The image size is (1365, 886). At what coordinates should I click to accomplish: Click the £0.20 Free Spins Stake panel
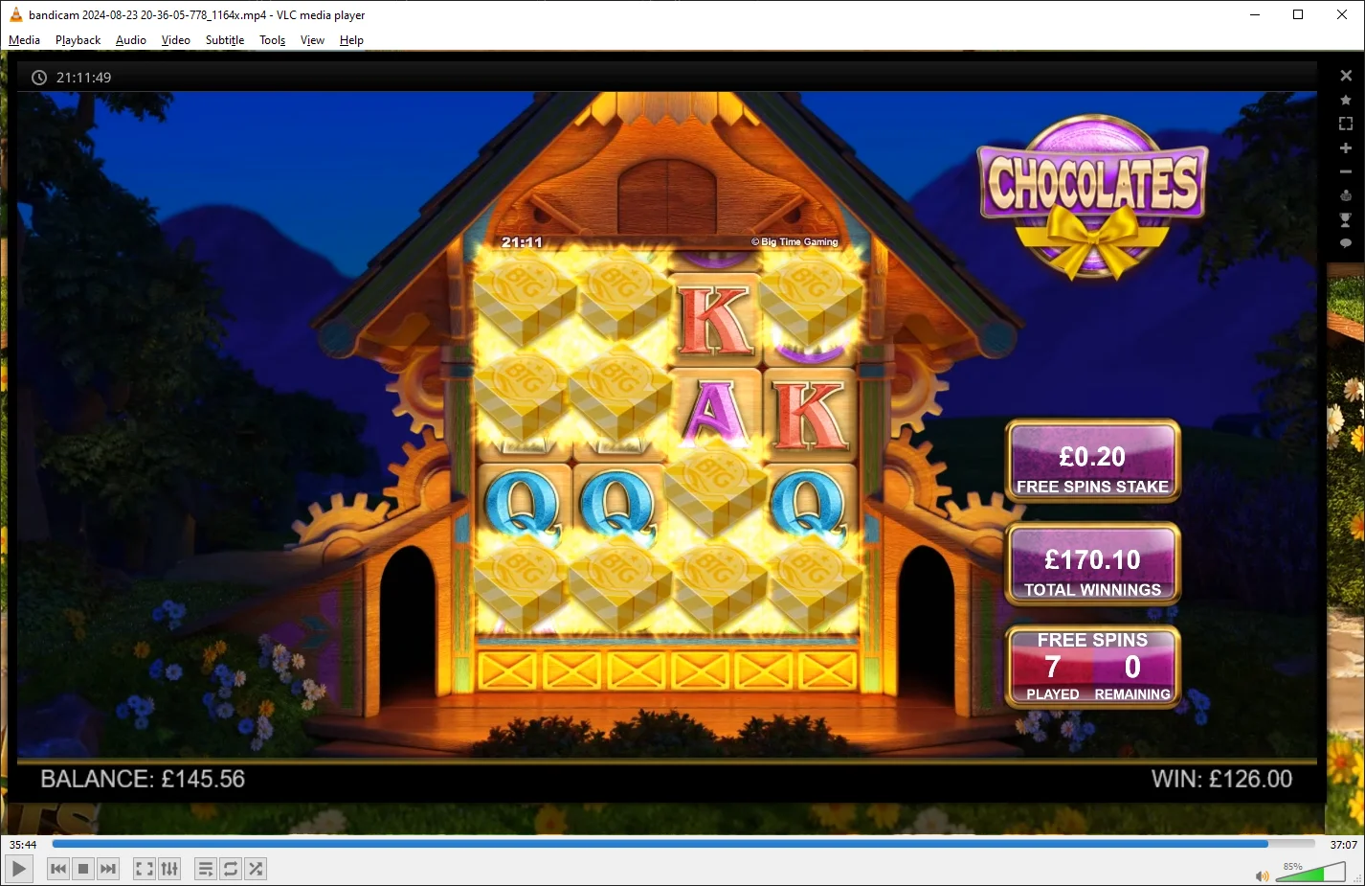coord(1093,462)
